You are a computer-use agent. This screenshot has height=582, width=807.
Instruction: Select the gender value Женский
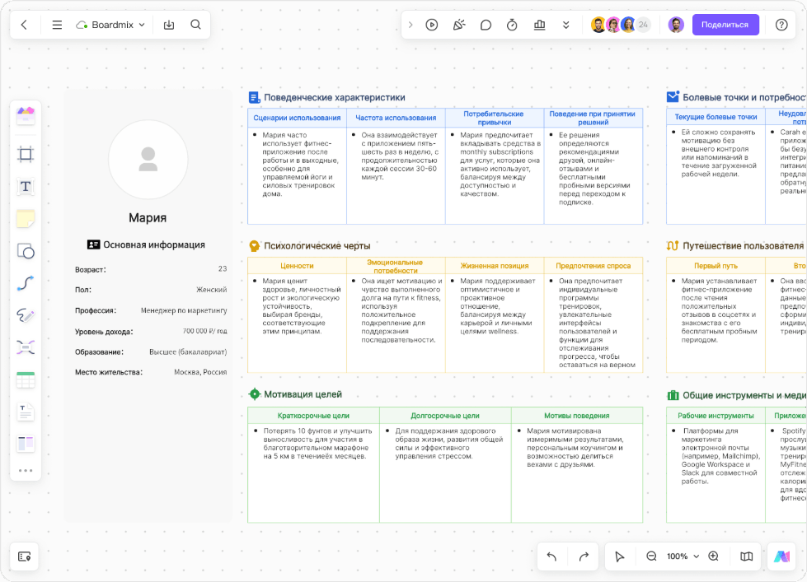pyautogui.click(x=212, y=290)
